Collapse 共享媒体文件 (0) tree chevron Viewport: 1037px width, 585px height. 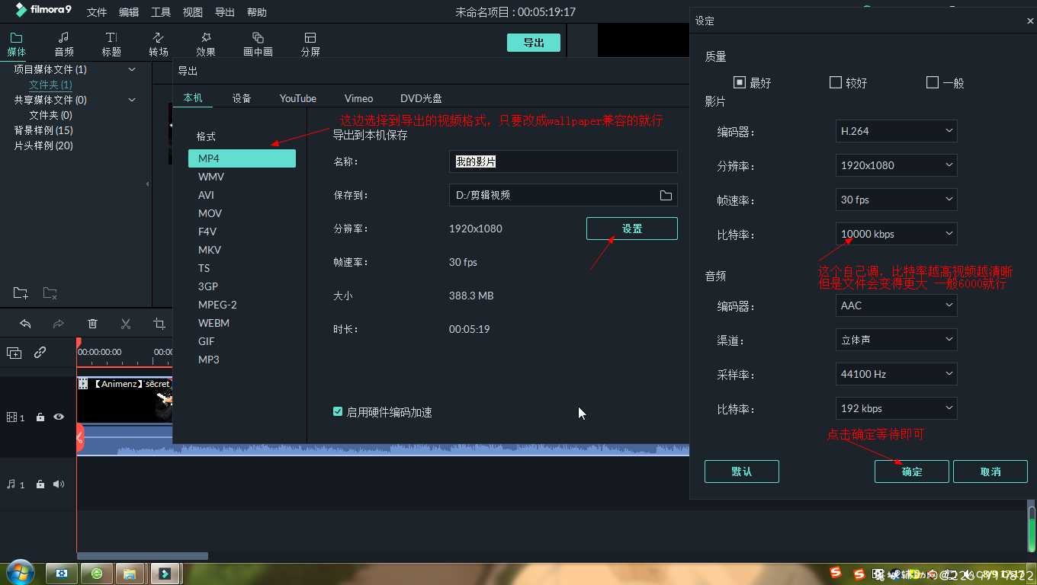pyautogui.click(x=132, y=100)
